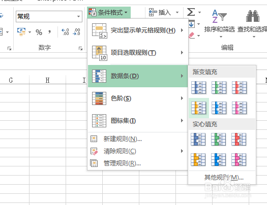
Task: Choose 管理规则(R)... menu item
Action: (x=138, y=163)
